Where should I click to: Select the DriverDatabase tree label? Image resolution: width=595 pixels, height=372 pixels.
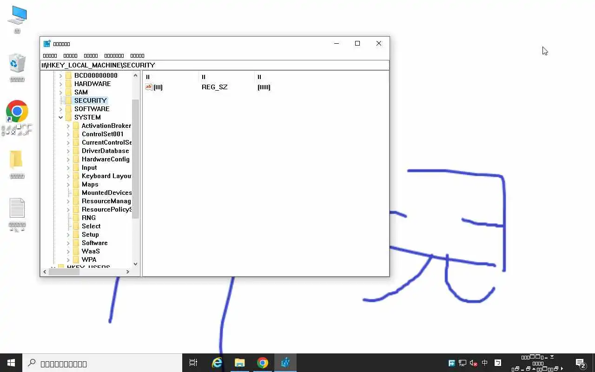tap(106, 151)
